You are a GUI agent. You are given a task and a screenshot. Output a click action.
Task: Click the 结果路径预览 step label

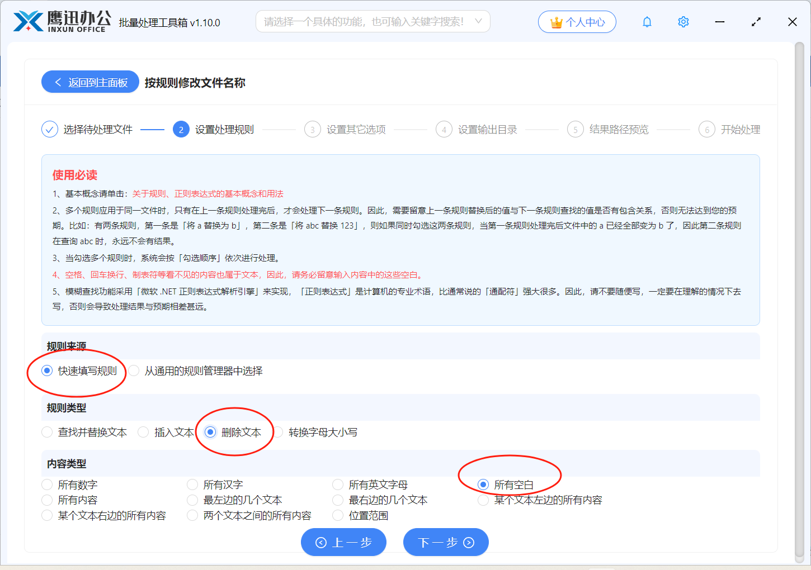click(x=619, y=130)
